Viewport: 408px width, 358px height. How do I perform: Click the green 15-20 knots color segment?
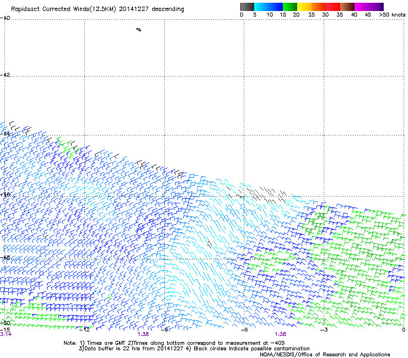pos(289,7)
